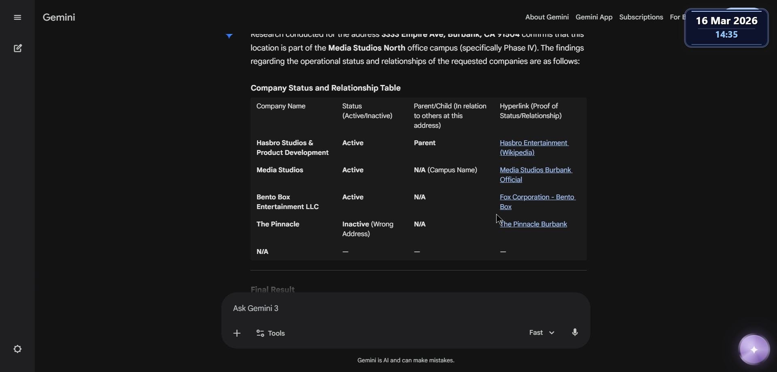
Task: Click the purple sparkle assistant button
Action: tap(754, 350)
